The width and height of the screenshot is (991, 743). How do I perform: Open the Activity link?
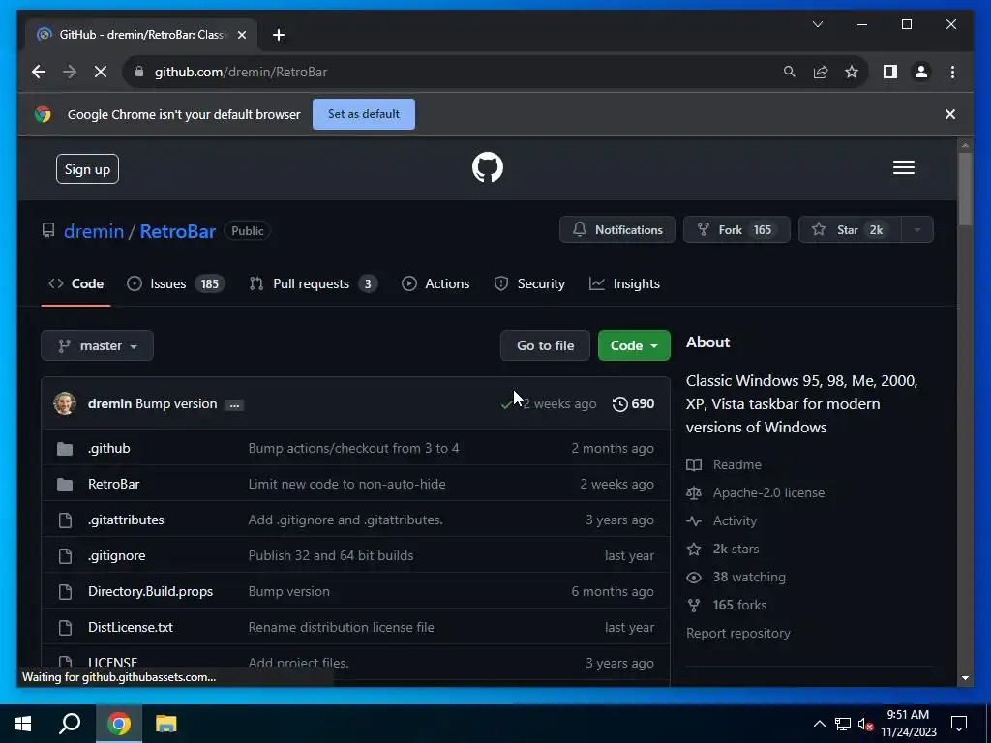coord(721,520)
